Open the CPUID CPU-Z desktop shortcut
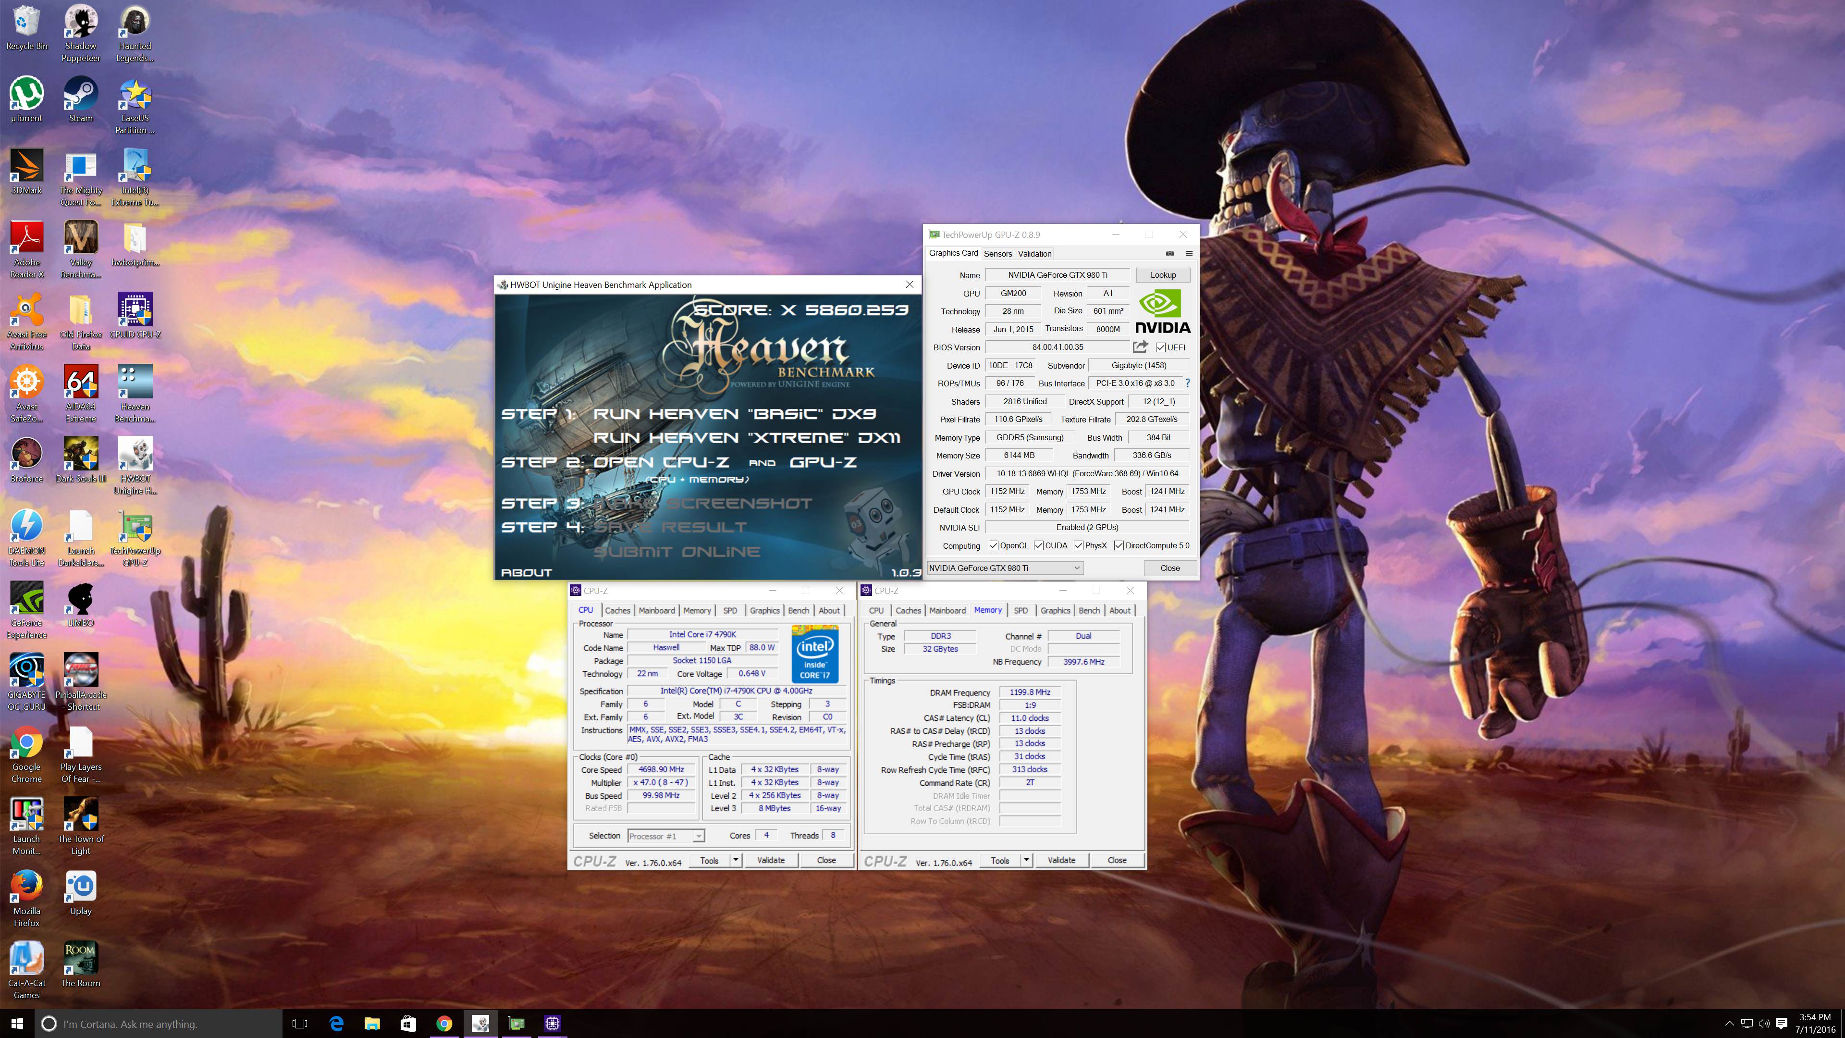Screen dimensions: 1845x1038 135,316
